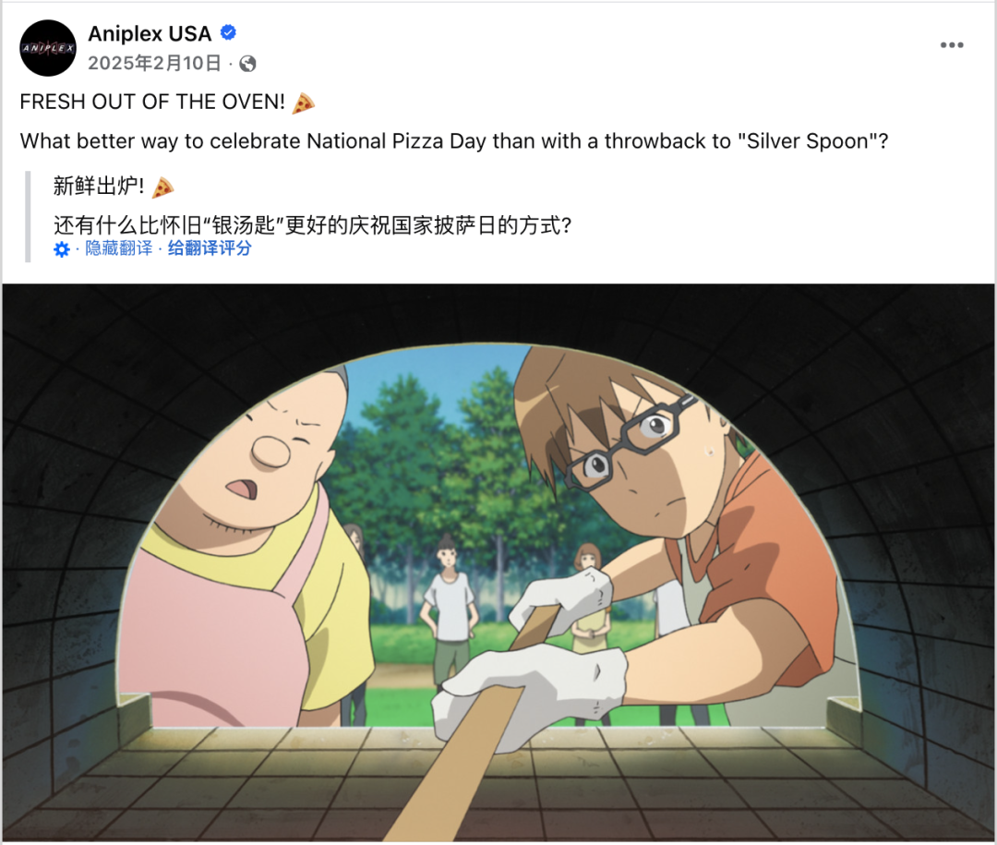
Task: Open the post timestamp 2025年2月10日
Action: coord(154,63)
